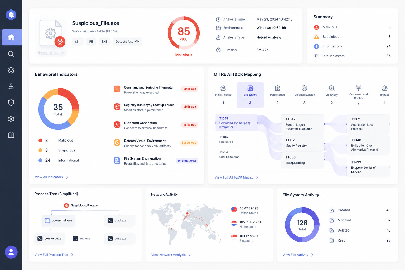Click the user profile avatar
Screen dimensions: 405x270
(x=11, y=252)
